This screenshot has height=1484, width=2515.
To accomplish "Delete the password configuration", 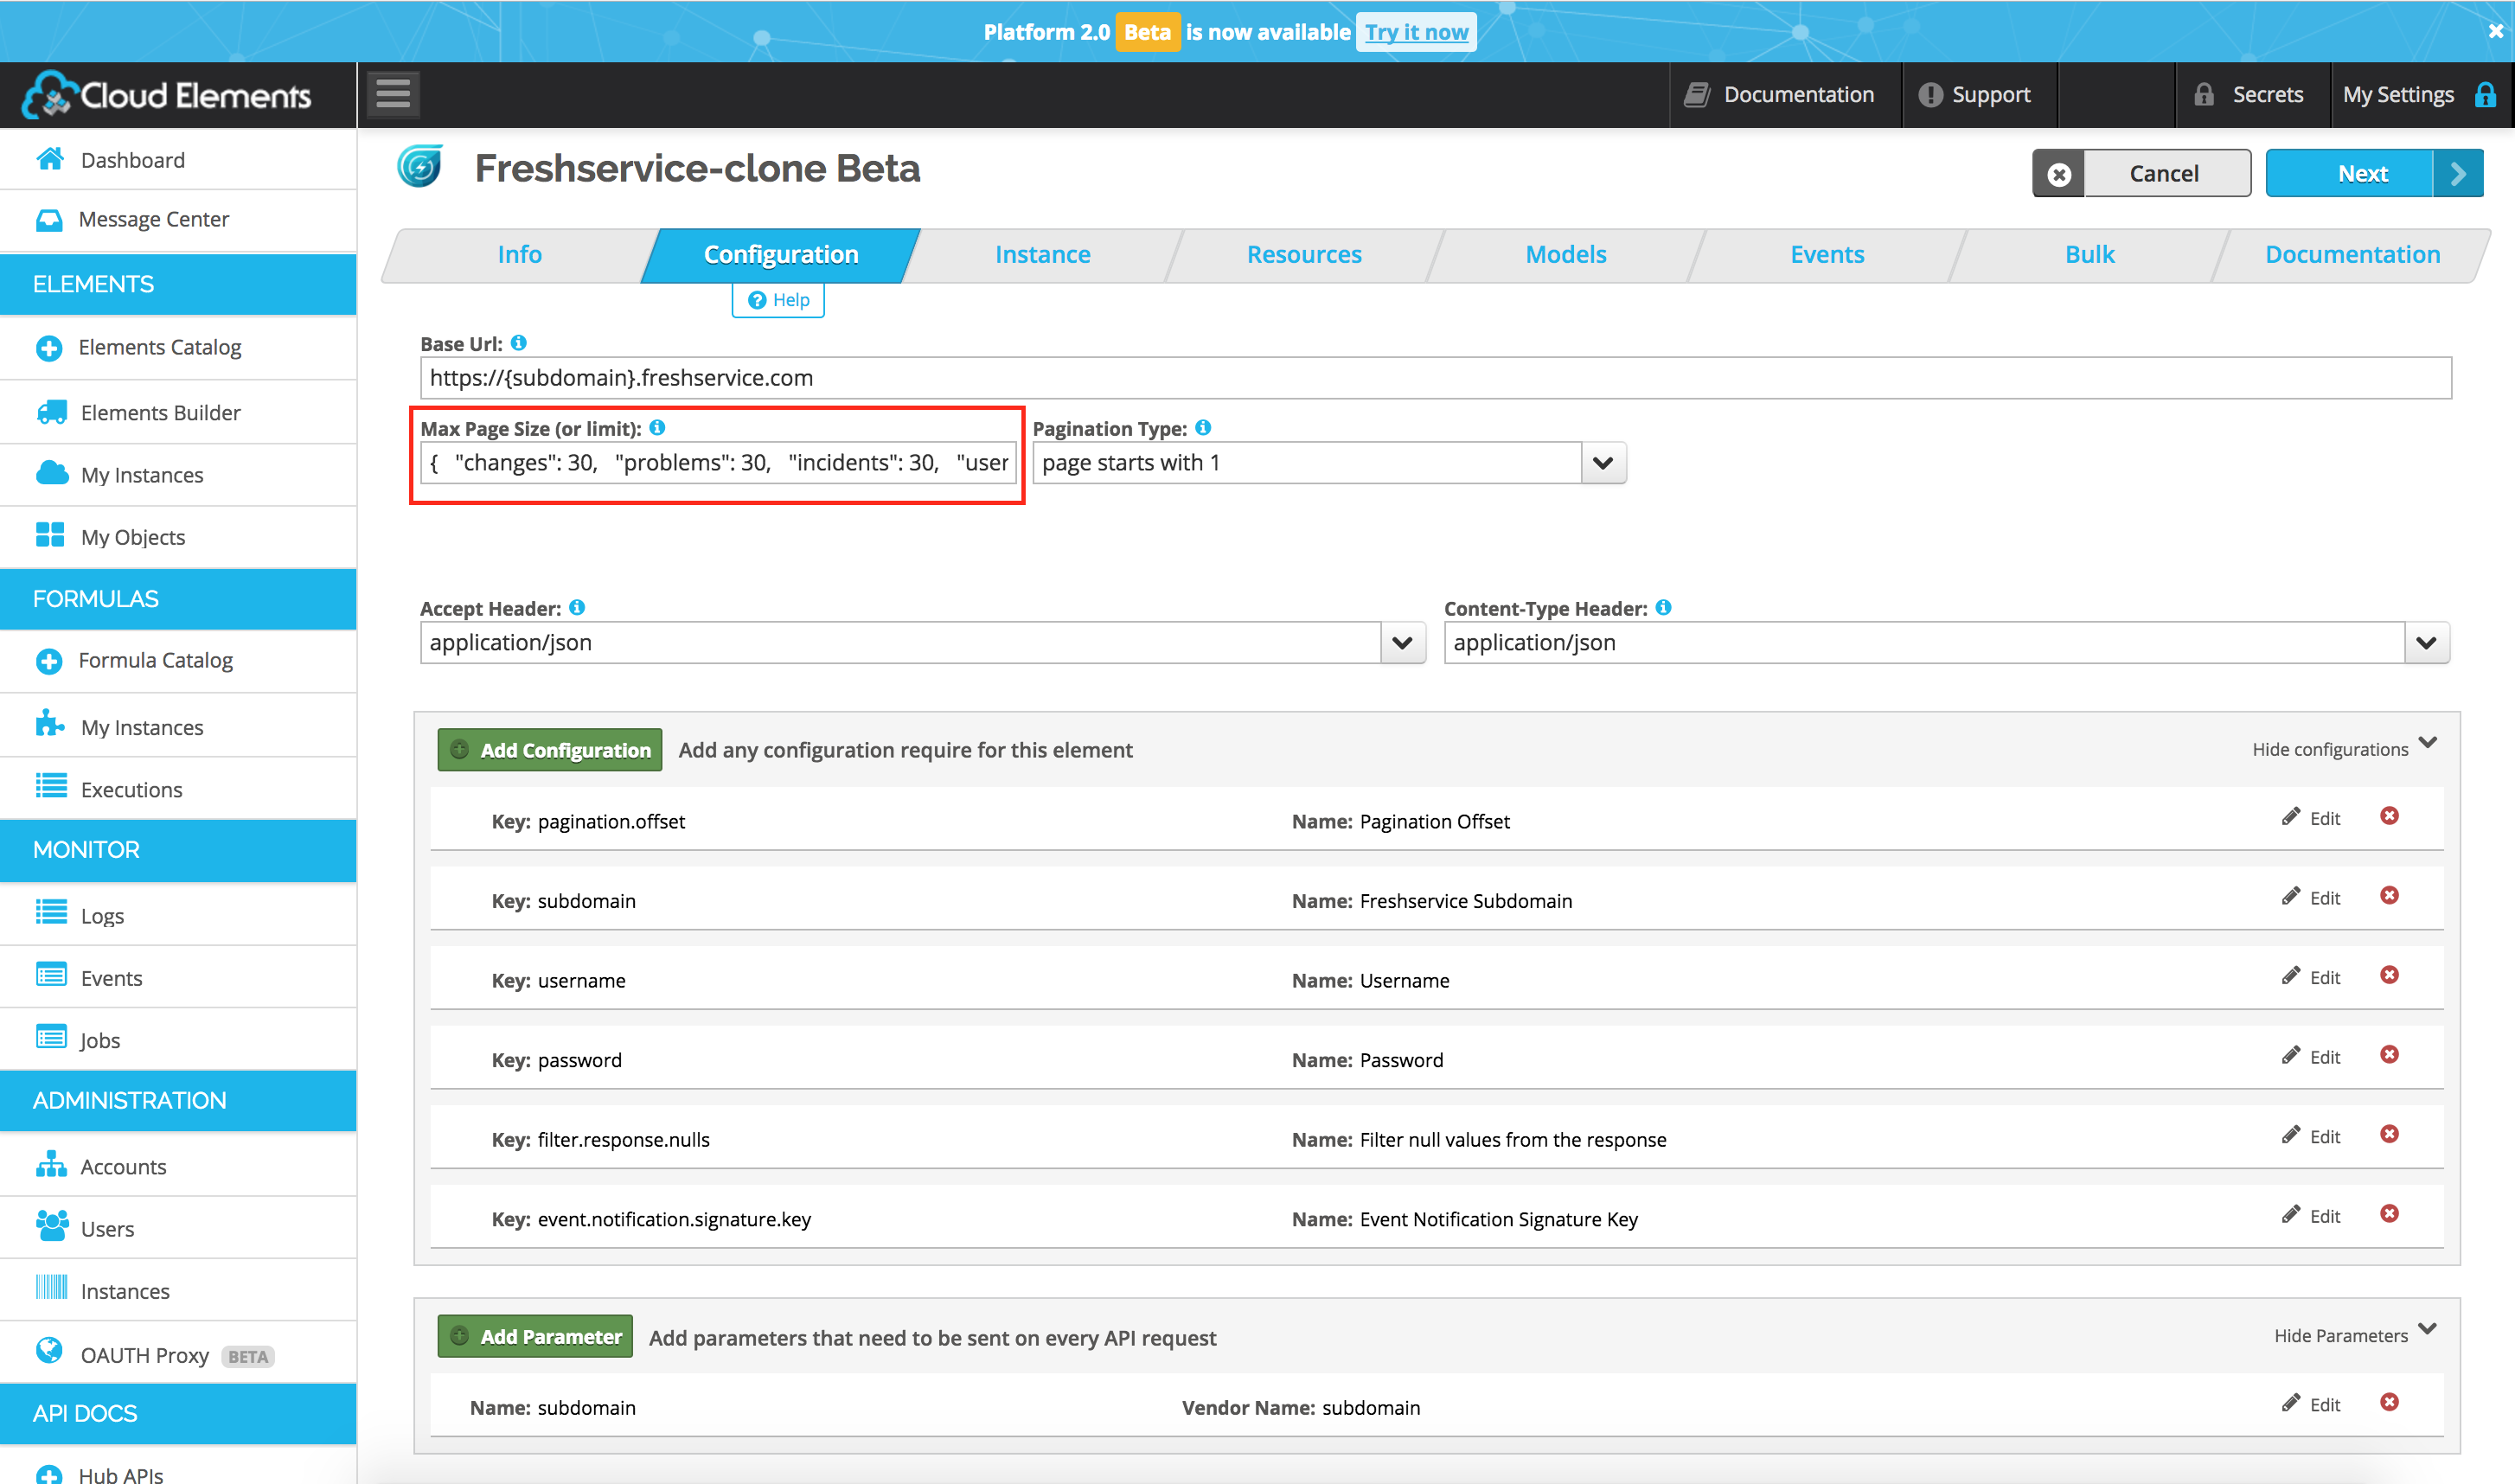I will (x=2389, y=1055).
